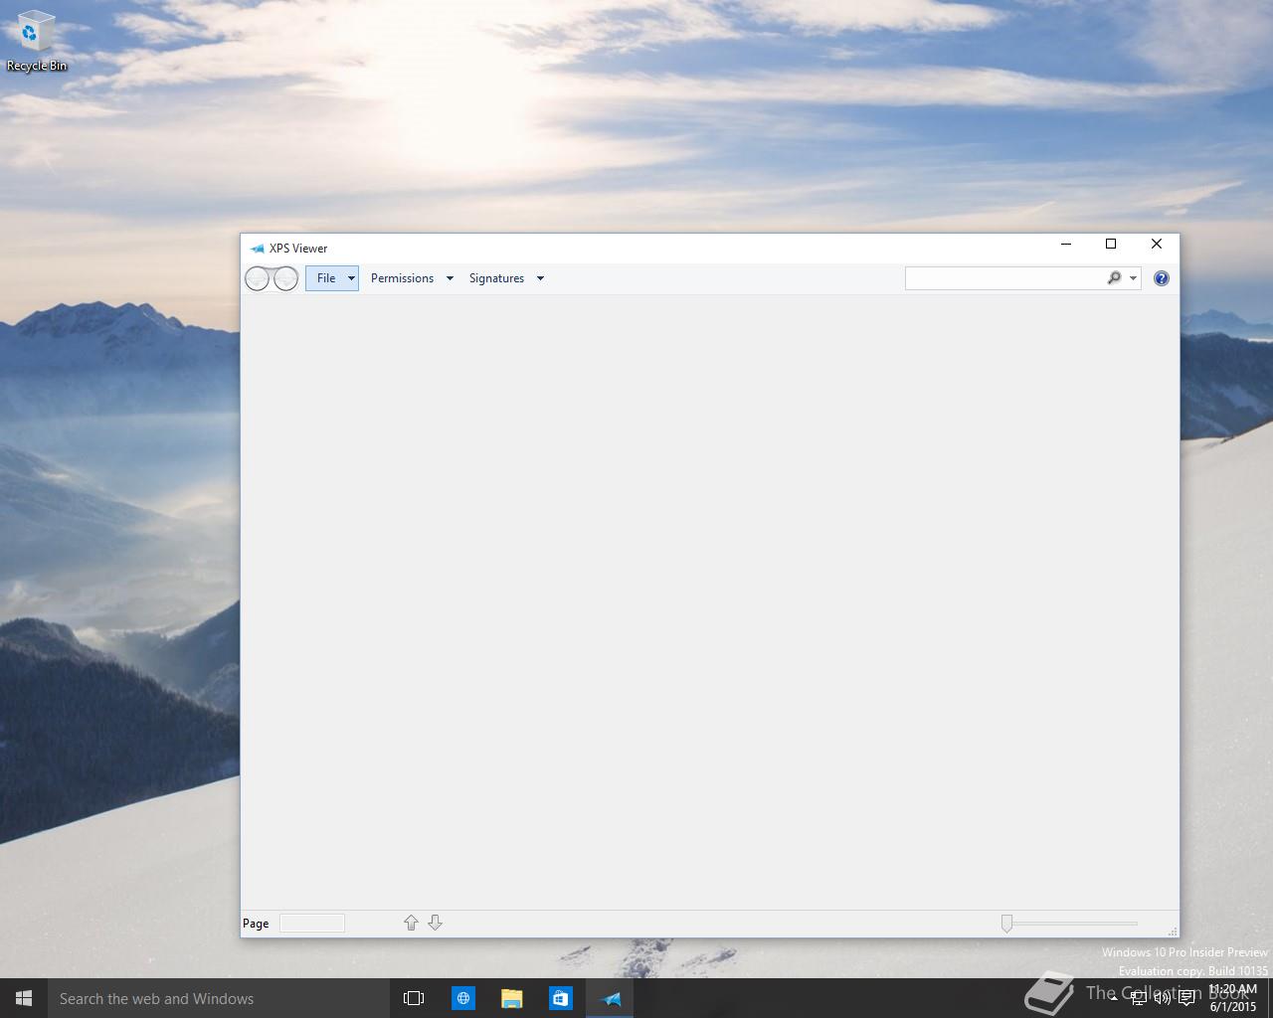Open the File menu
This screenshot has width=1273, height=1018.
click(326, 278)
